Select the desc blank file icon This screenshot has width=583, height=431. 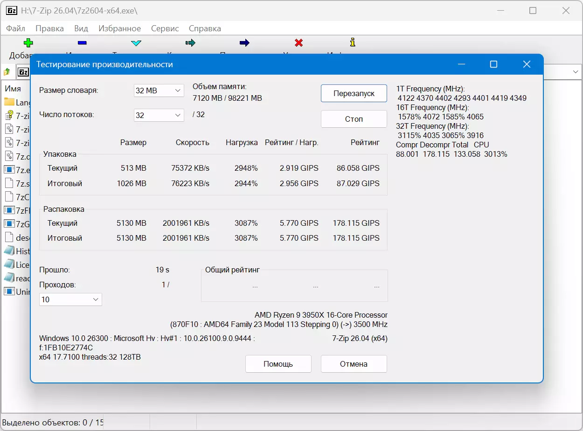pos(9,237)
